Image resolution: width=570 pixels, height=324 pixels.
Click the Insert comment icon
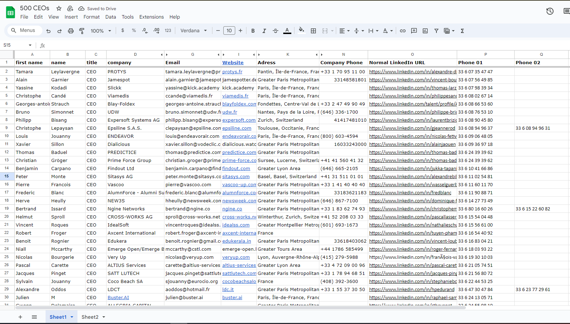(414, 31)
